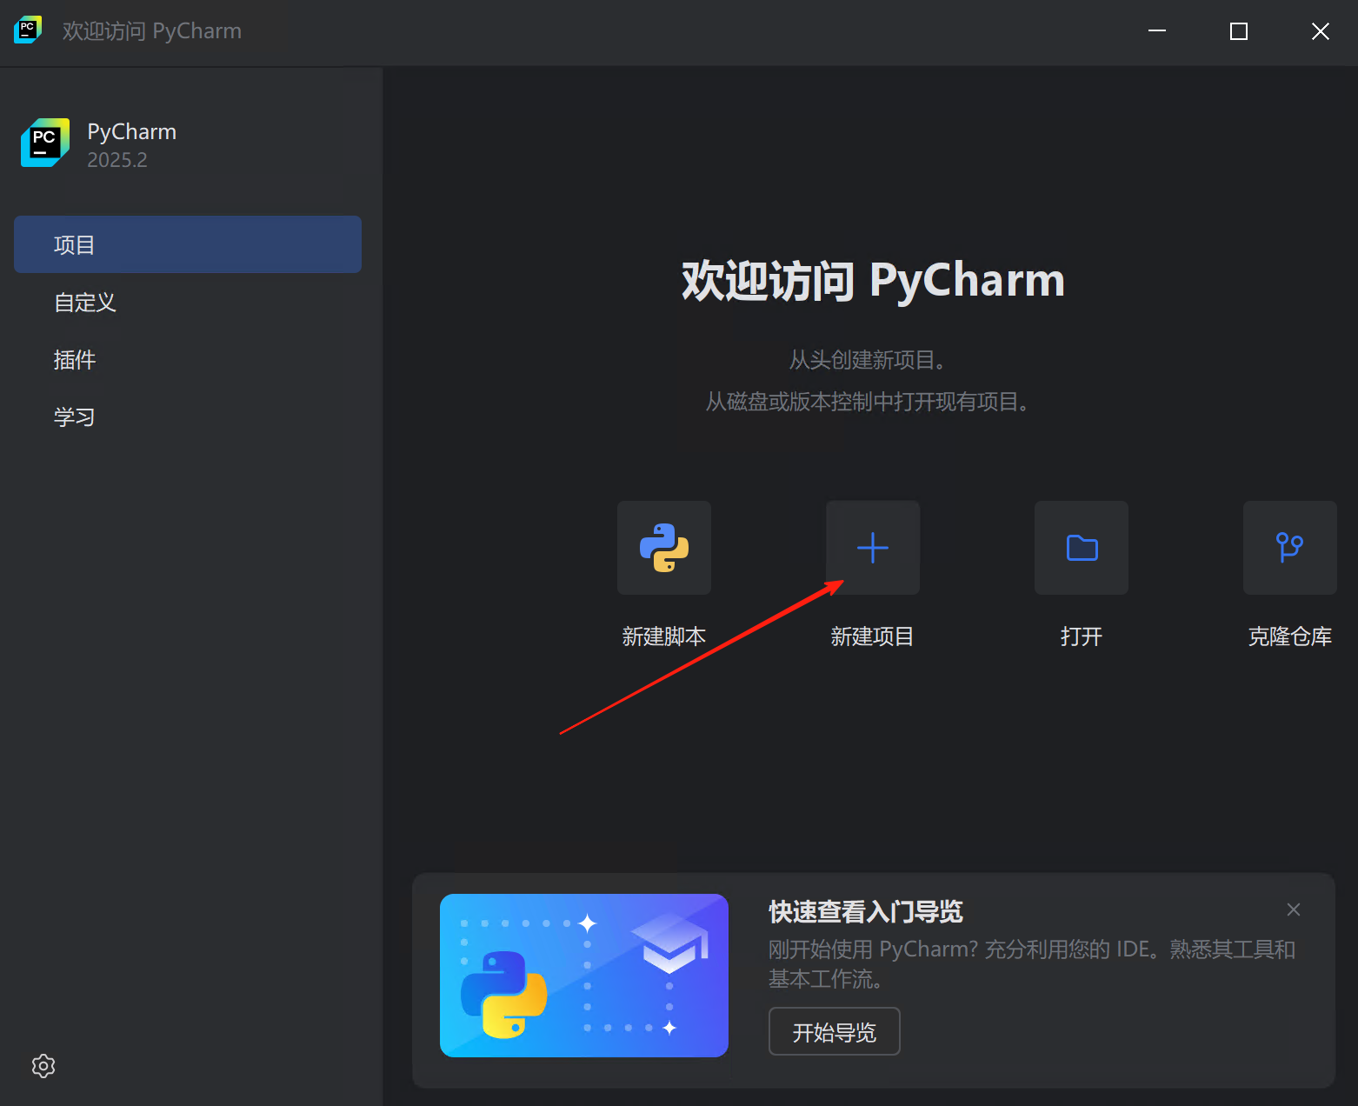
Task: Switch to the 自定义 (Customize) tab
Action: coord(84,303)
